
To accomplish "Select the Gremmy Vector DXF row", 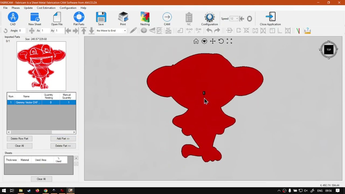I will (x=42, y=102).
